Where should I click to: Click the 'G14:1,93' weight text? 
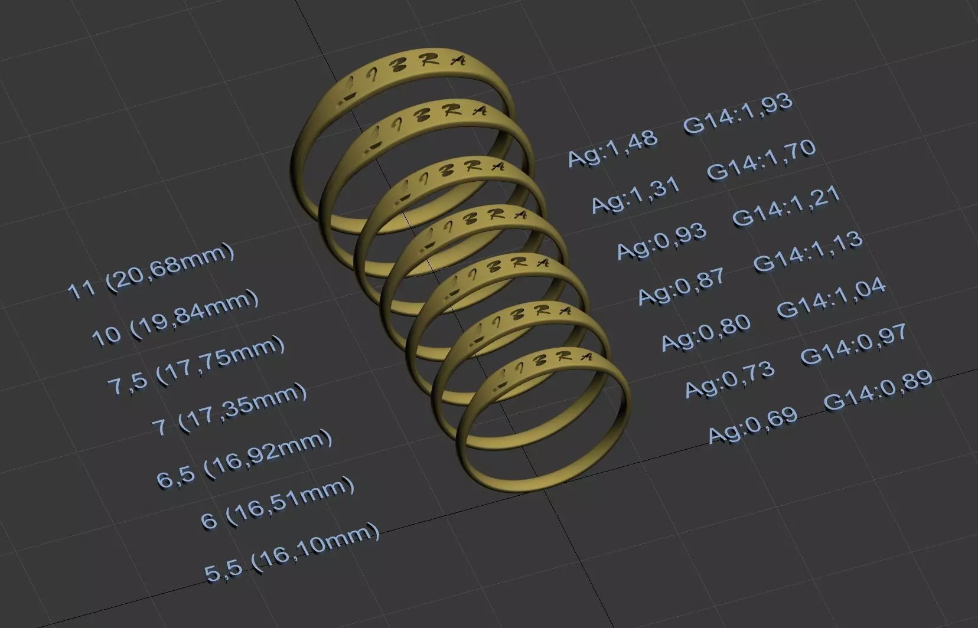point(738,114)
